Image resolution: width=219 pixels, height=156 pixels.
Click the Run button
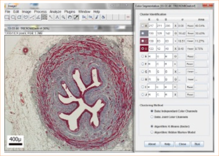(197, 144)
